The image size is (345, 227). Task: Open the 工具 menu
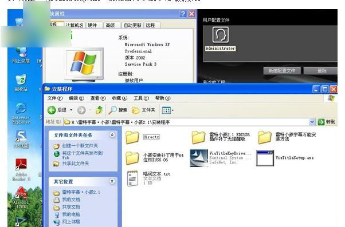point(141,98)
